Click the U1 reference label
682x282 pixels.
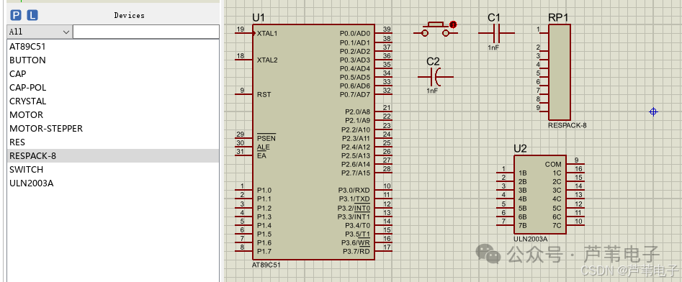pyautogui.click(x=259, y=18)
